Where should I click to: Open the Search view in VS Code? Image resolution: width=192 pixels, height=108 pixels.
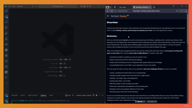pyautogui.click(x=6, y=22)
